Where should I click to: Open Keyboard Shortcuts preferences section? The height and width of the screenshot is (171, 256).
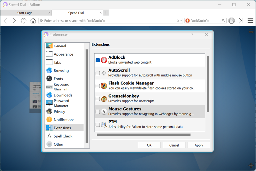point(64,87)
